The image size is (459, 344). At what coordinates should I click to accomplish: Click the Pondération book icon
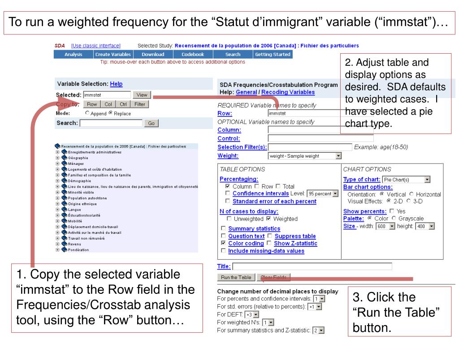coord(65,250)
